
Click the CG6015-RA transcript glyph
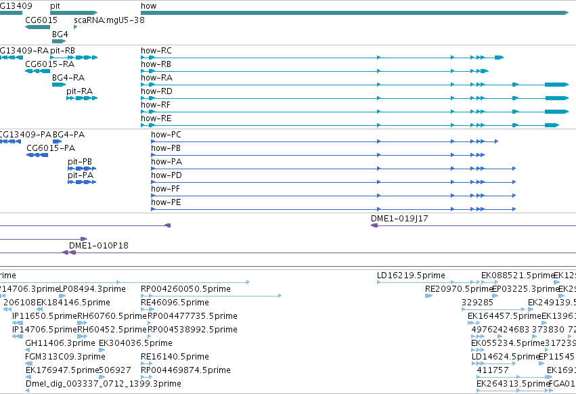point(37,71)
